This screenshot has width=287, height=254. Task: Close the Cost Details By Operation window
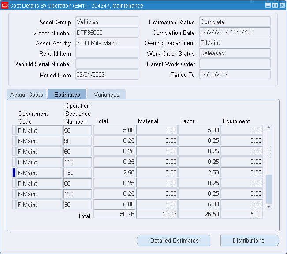pos(282,5)
